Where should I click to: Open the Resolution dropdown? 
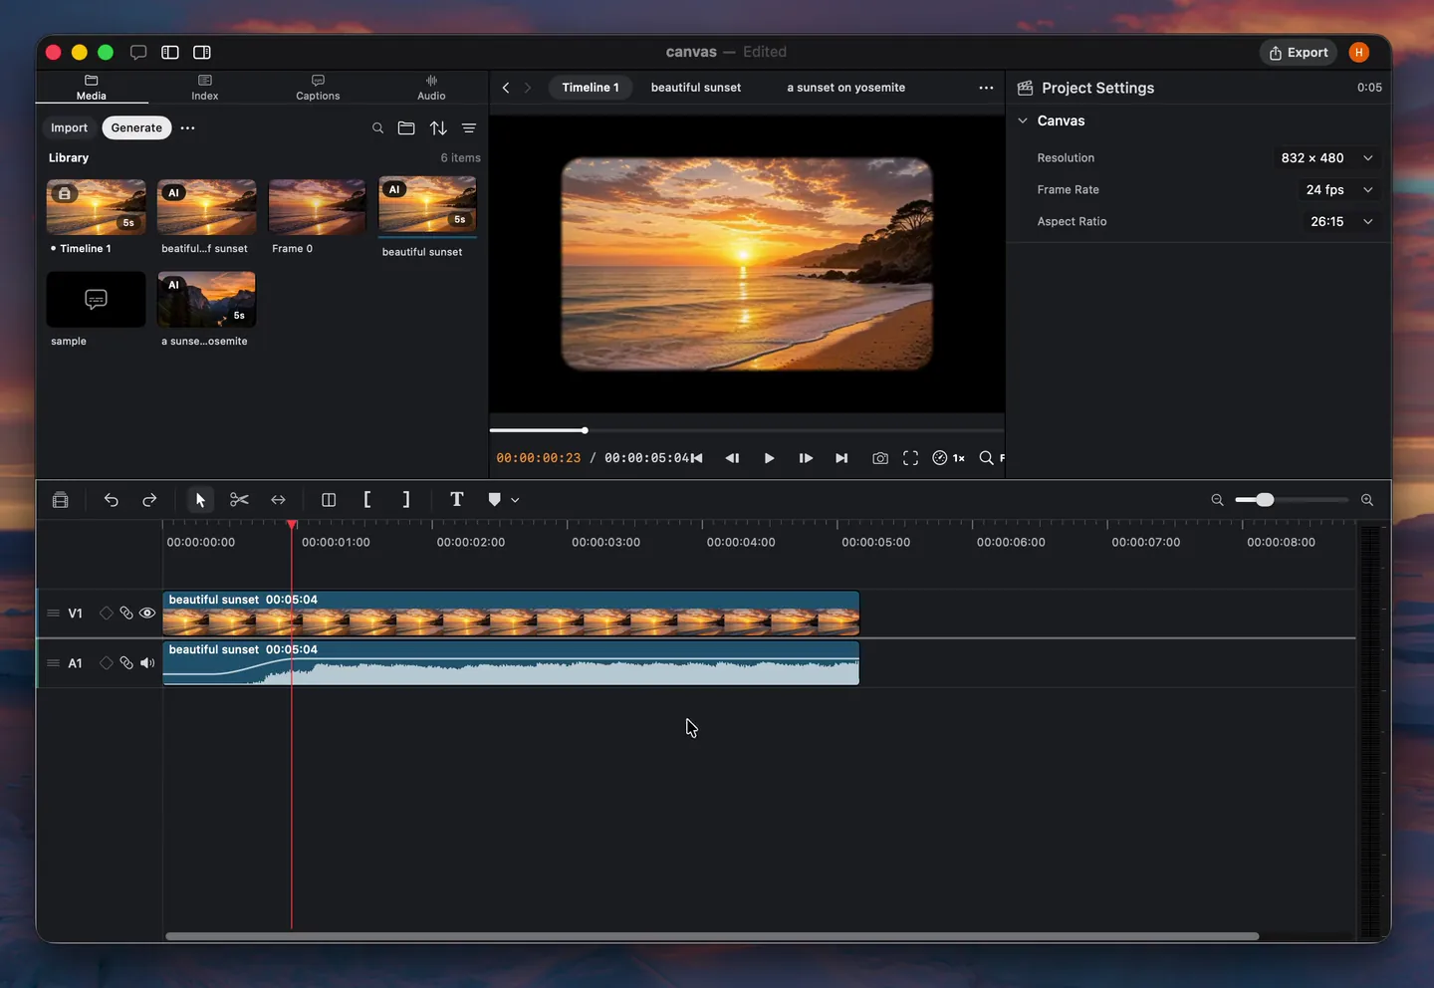1327,158
